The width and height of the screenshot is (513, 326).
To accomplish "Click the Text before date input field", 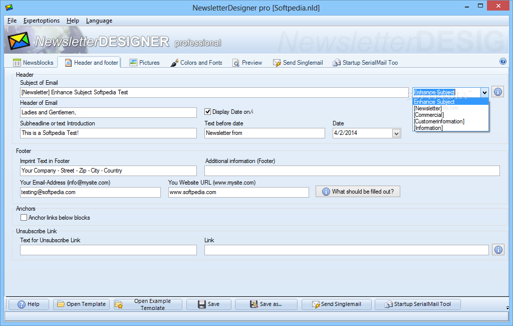I will pyautogui.click(x=265, y=133).
